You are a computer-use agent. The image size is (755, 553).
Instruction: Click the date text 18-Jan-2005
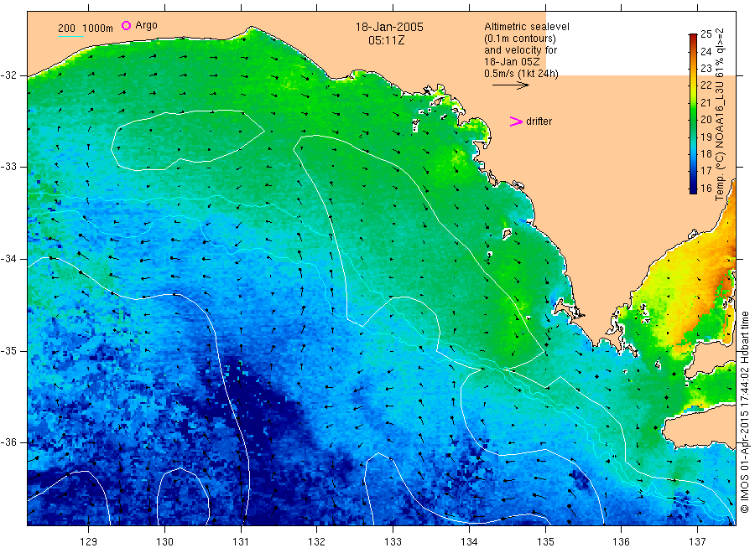[389, 28]
